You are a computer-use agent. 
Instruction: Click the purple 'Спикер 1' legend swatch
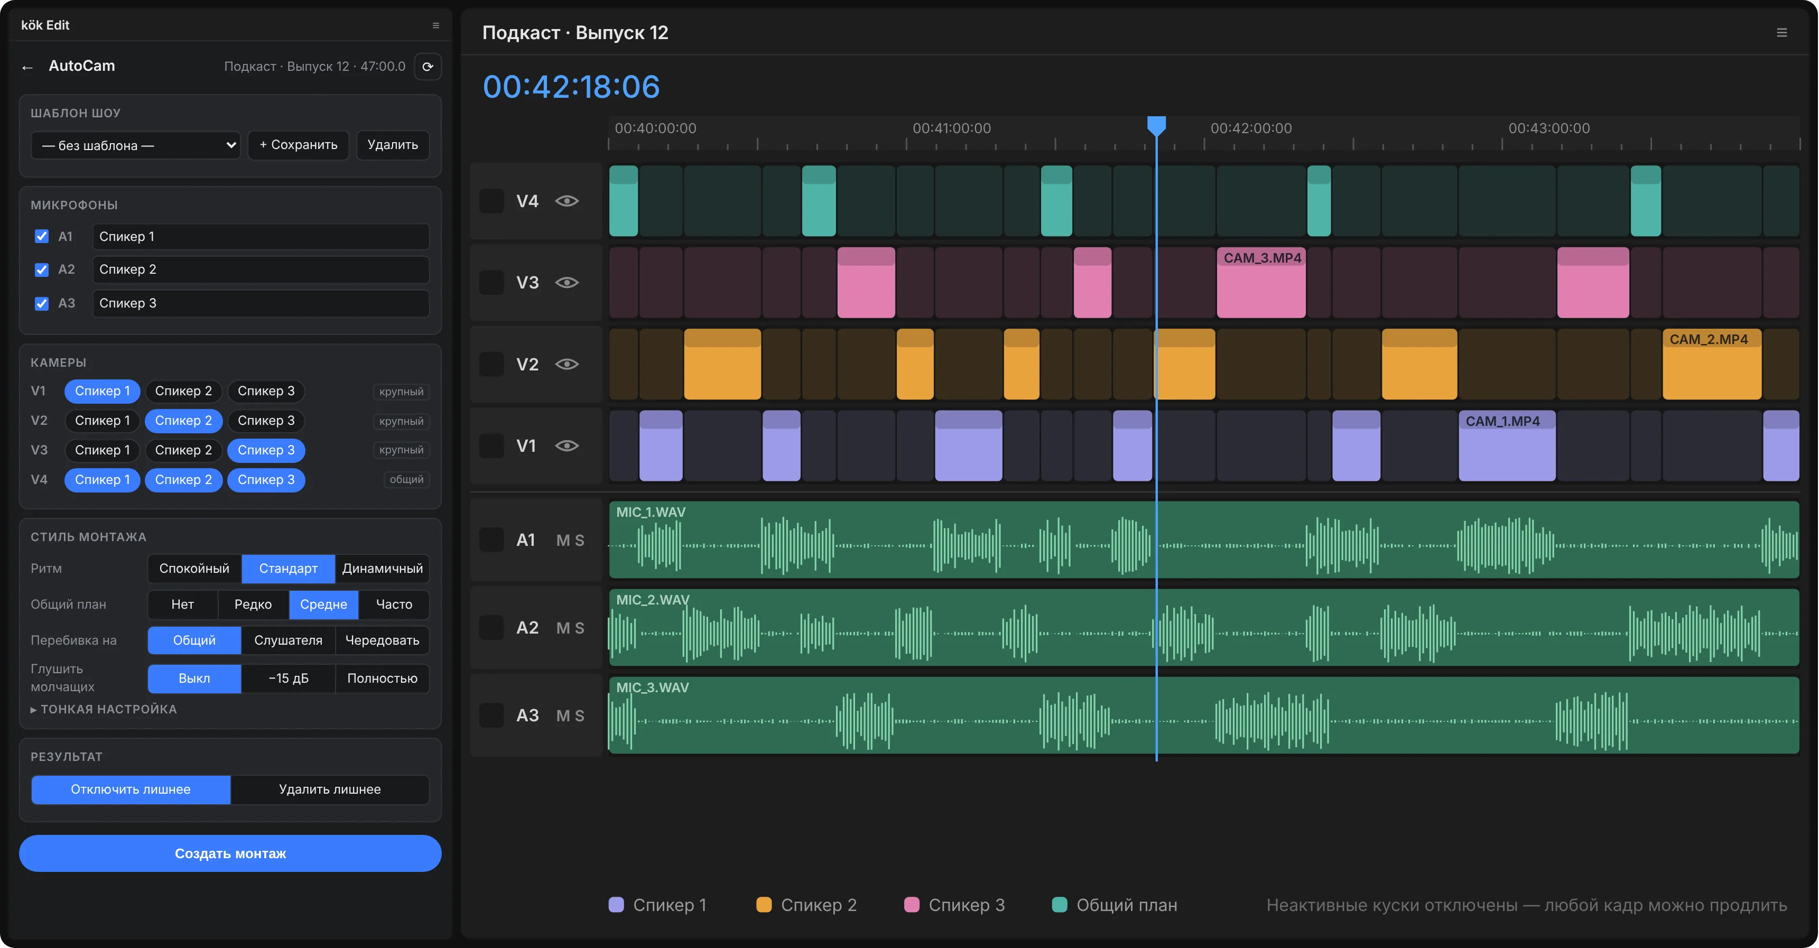pyautogui.click(x=616, y=905)
